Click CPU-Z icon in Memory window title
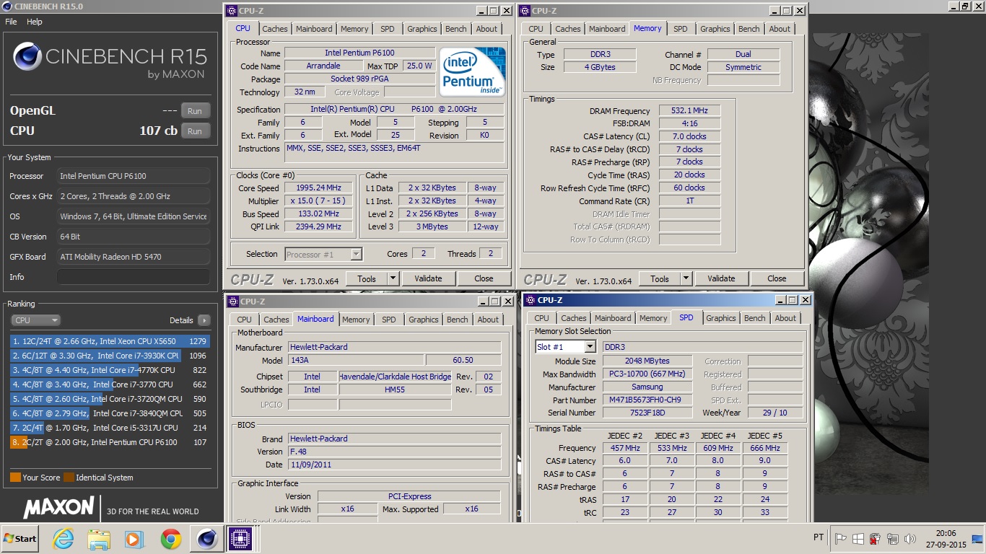Image resolution: width=986 pixels, height=554 pixels. click(x=525, y=11)
